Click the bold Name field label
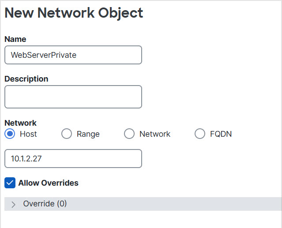The width and height of the screenshot is (282, 228). coord(15,39)
